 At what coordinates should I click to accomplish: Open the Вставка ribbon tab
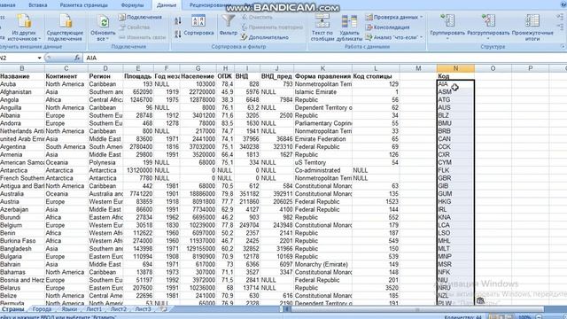pyautogui.click(x=37, y=5)
